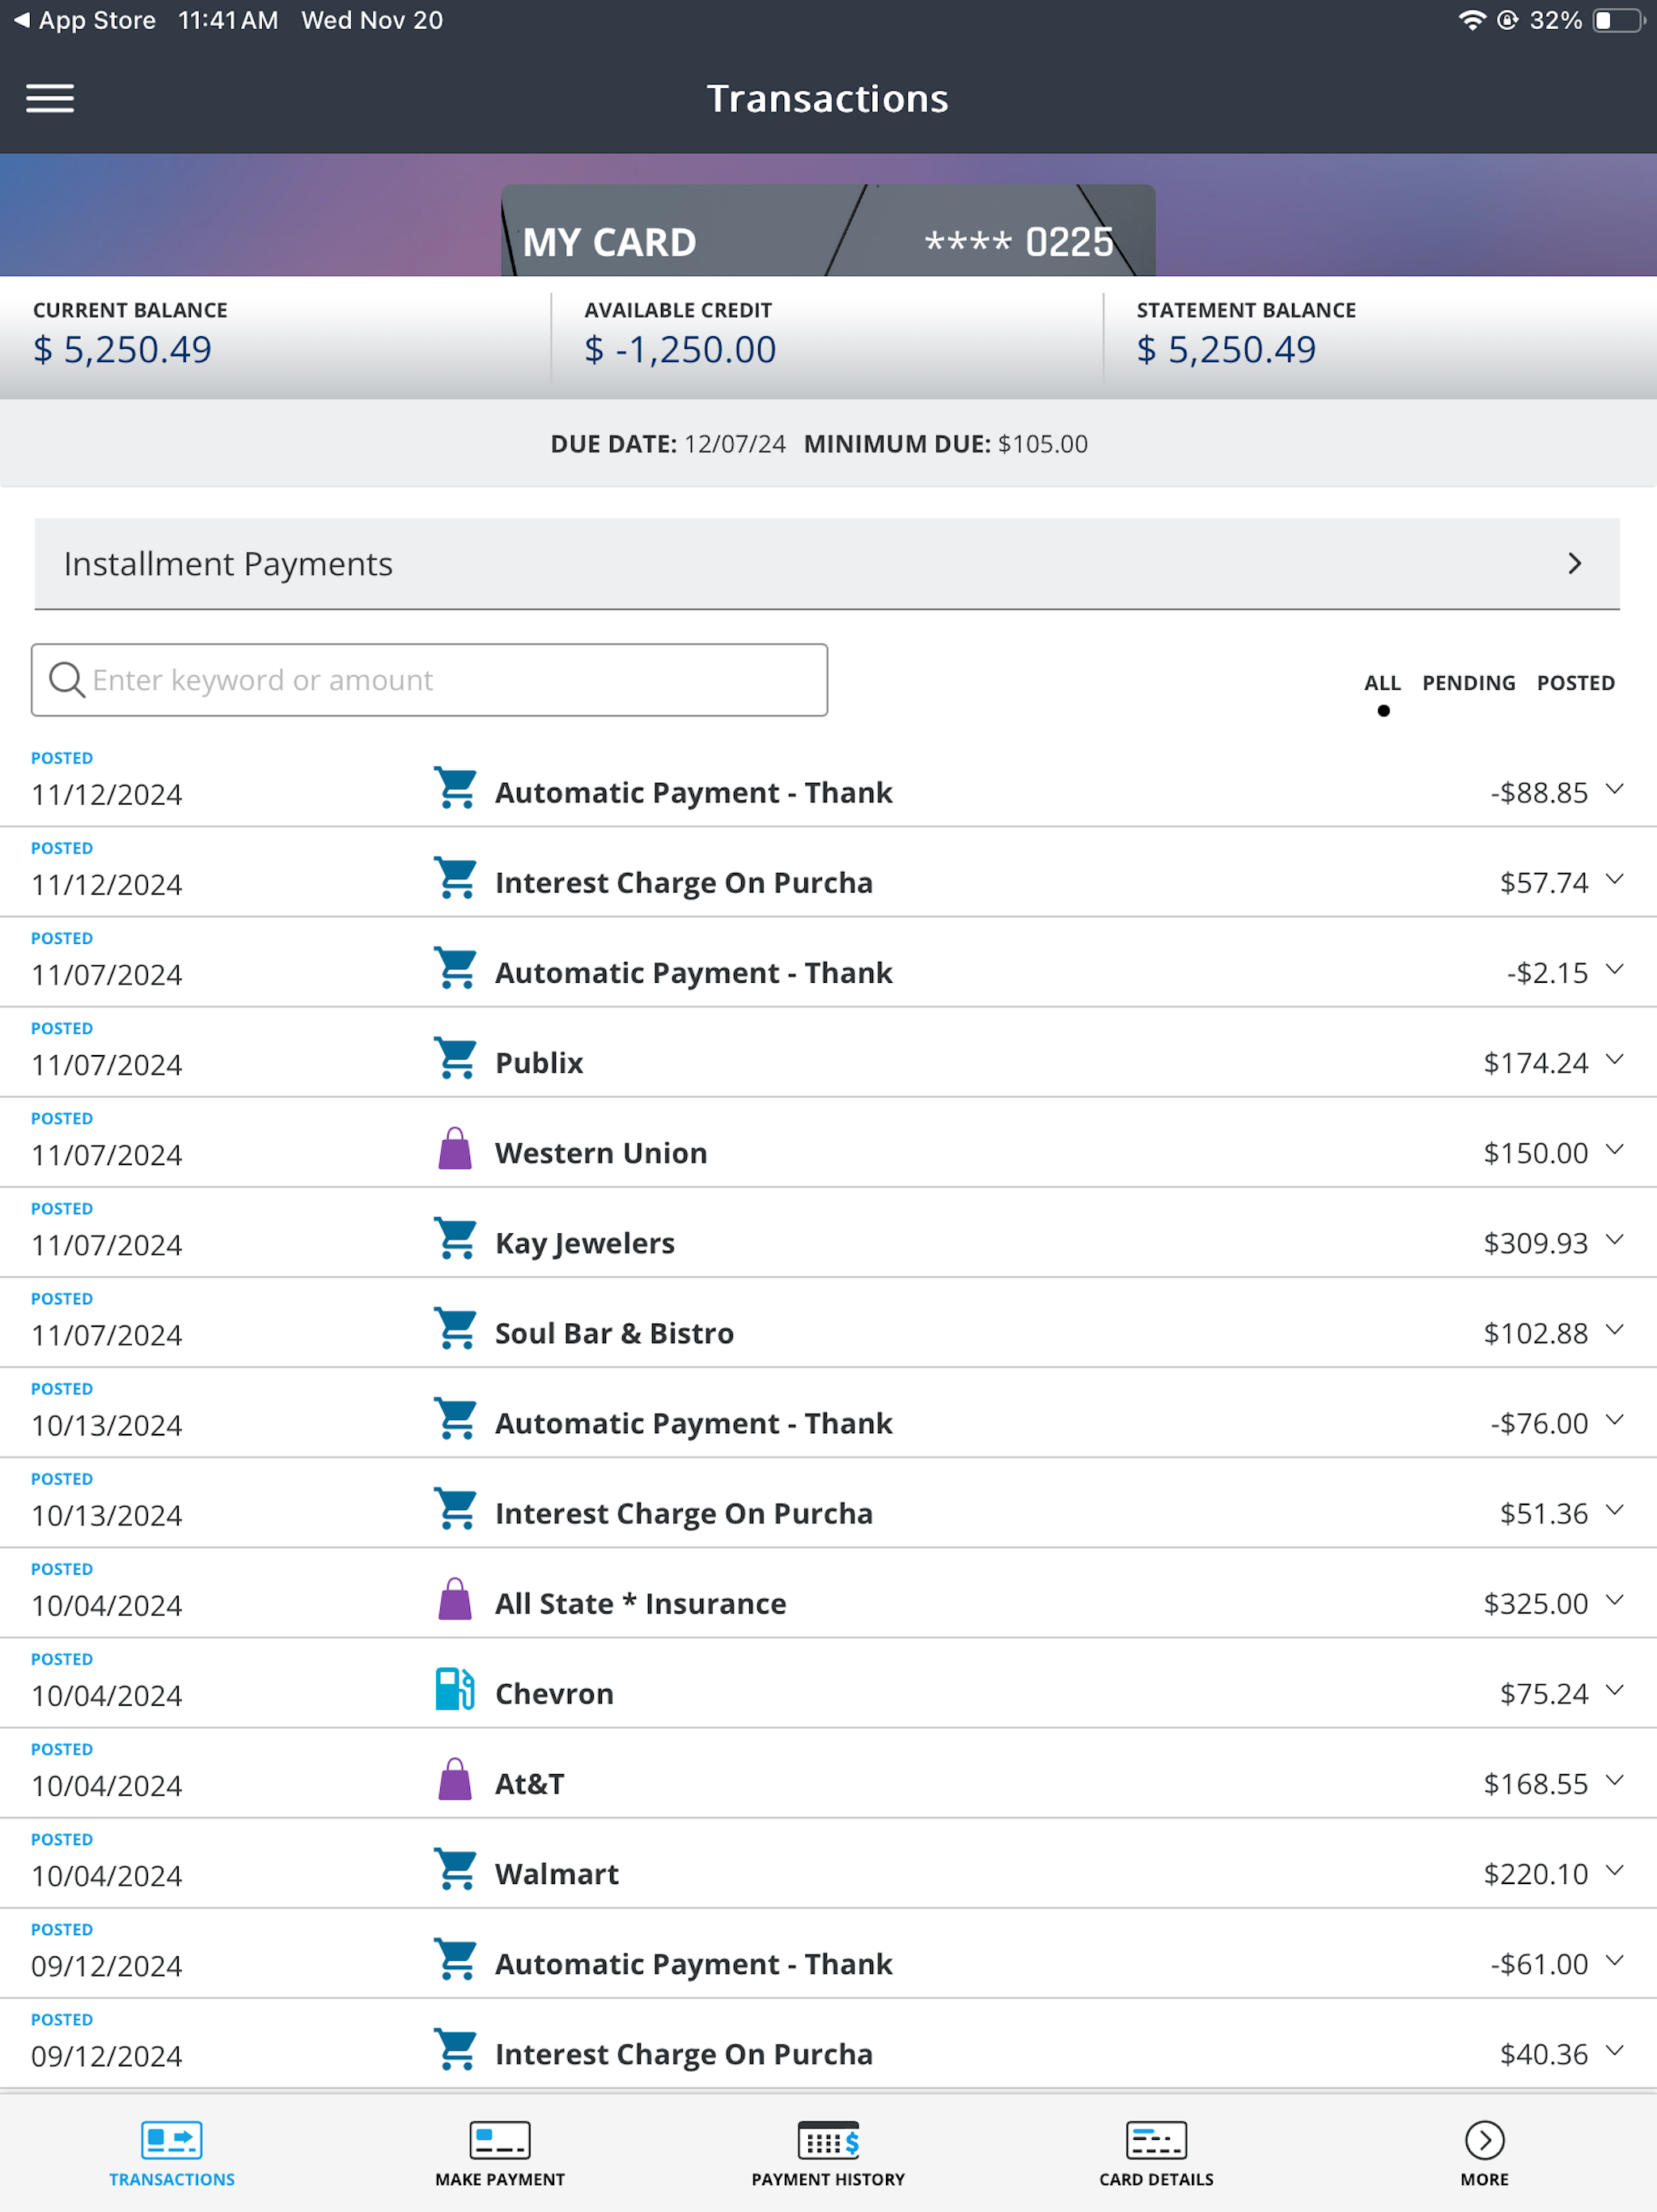1657x2212 pixels.
Task: Tap the Walmart cart icon
Action: tap(456, 1869)
